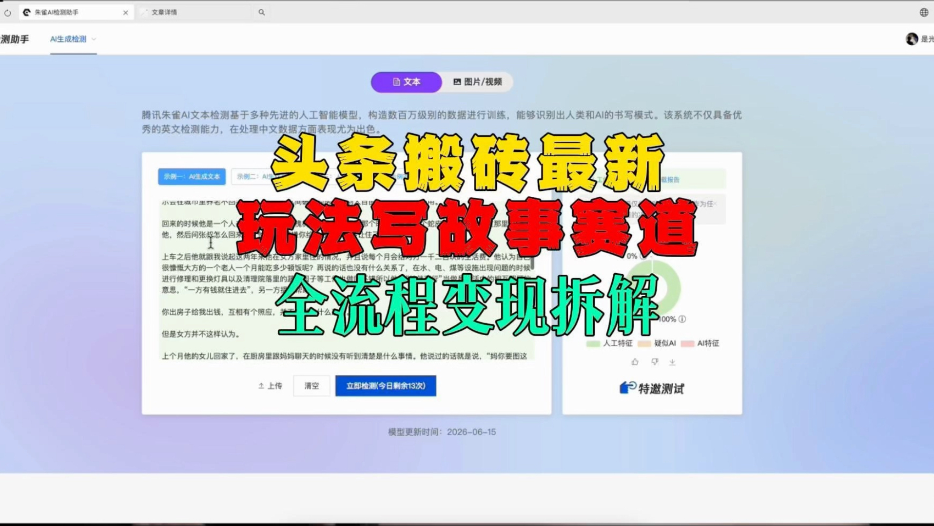Image resolution: width=934 pixels, height=526 pixels.
Task: Switch to the 图片/视频 detection tab
Action: click(478, 82)
